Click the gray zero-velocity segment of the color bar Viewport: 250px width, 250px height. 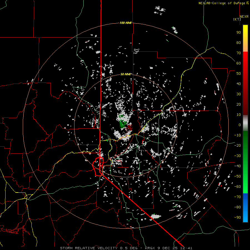[x=245, y=123]
